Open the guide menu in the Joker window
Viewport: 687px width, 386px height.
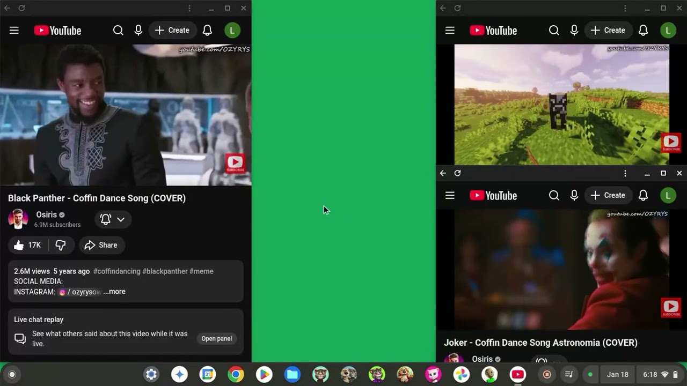tap(450, 196)
